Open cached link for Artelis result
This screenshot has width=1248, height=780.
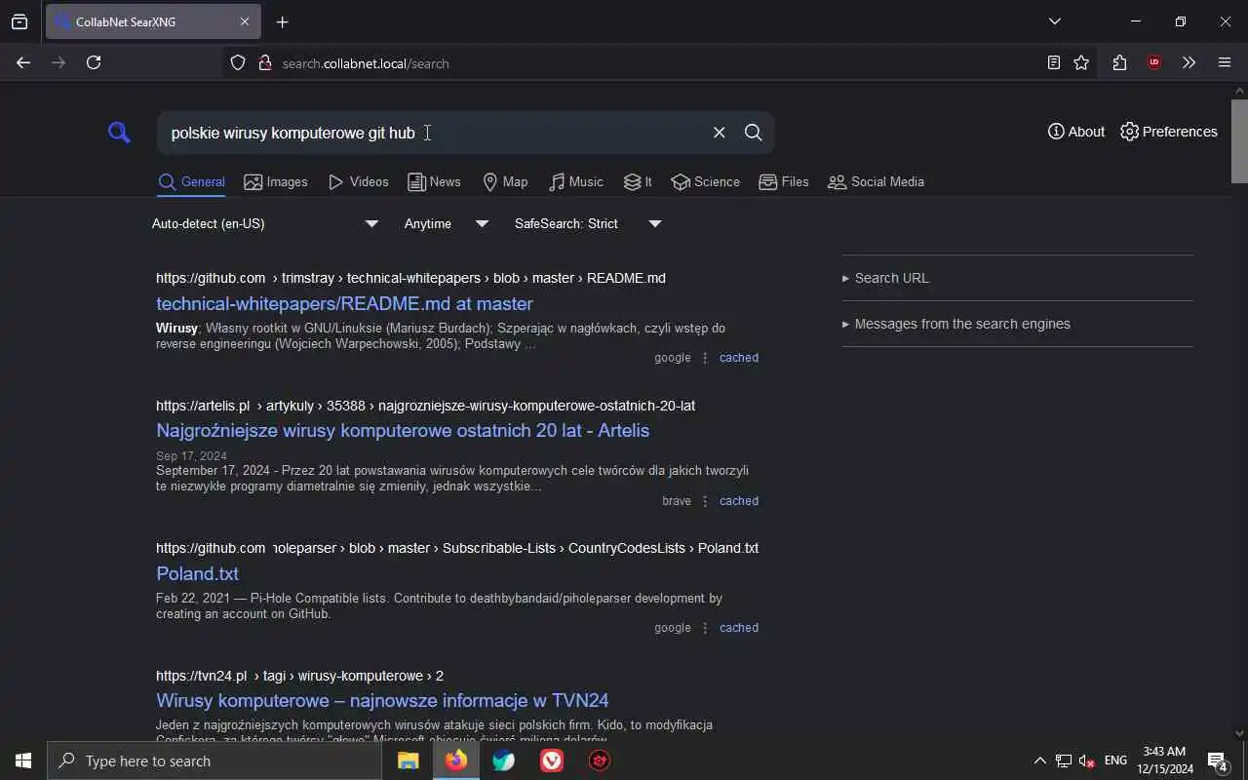(739, 501)
